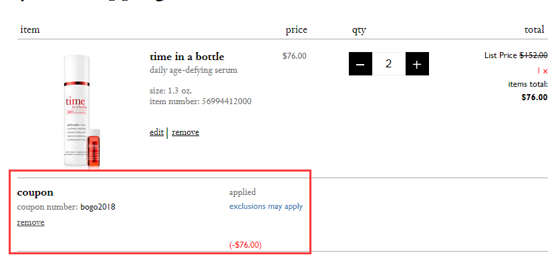
Task: Click the 'price' column header
Action: (296, 29)
